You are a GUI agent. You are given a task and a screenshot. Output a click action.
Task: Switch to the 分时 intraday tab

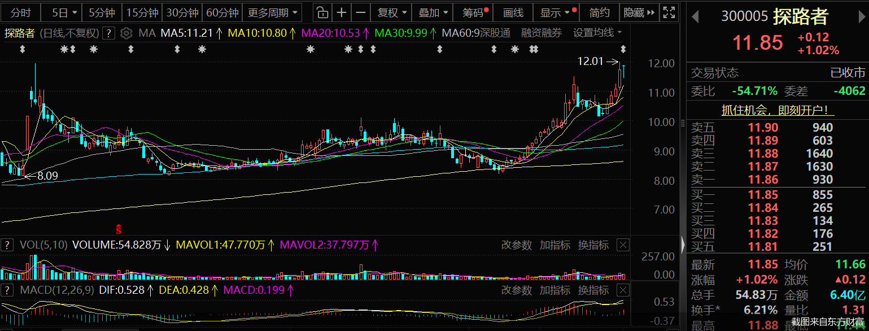[x=20, y=12]
